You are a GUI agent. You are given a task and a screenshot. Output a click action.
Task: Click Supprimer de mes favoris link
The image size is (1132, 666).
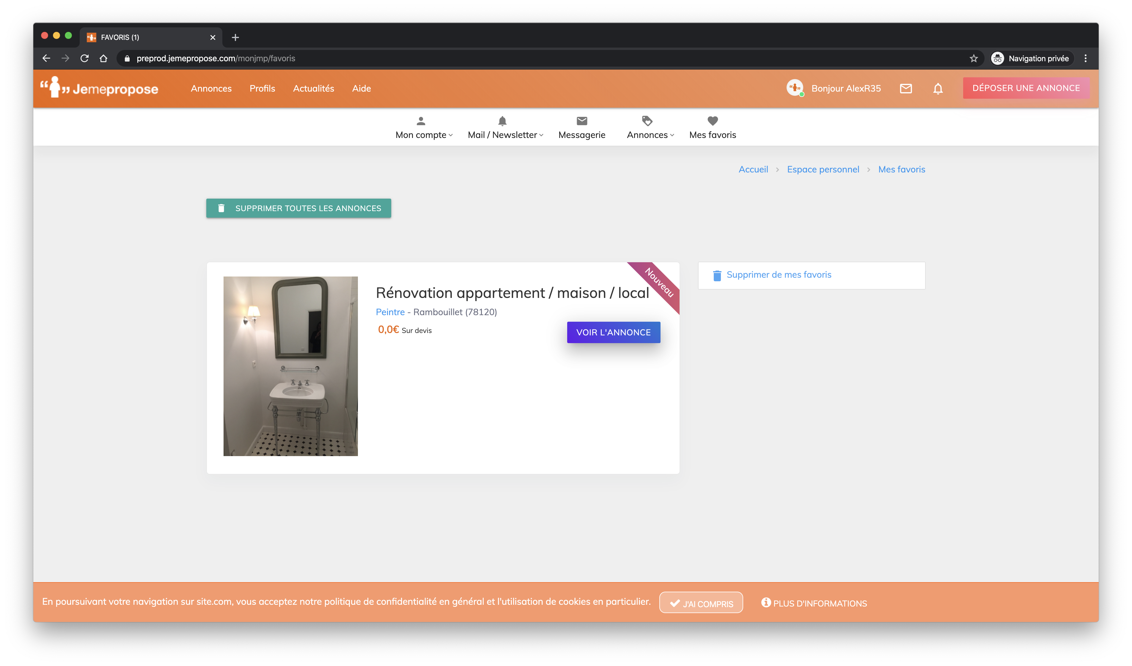[779, 275]
